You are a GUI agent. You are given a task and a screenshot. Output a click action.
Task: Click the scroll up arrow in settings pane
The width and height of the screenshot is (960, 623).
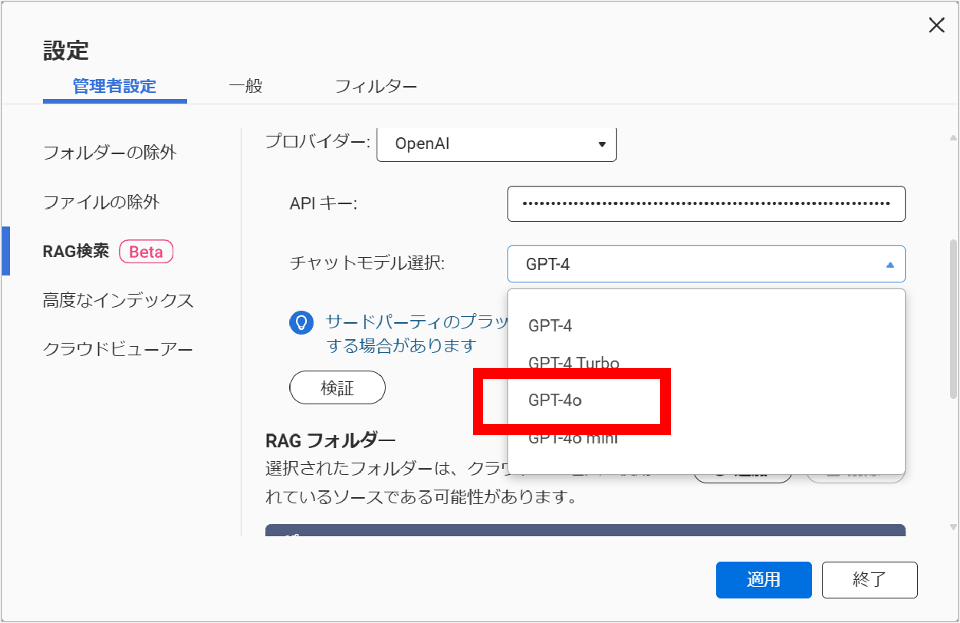coord(953,138)
